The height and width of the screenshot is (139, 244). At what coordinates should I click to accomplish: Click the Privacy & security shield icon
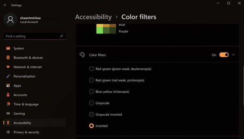8,132
